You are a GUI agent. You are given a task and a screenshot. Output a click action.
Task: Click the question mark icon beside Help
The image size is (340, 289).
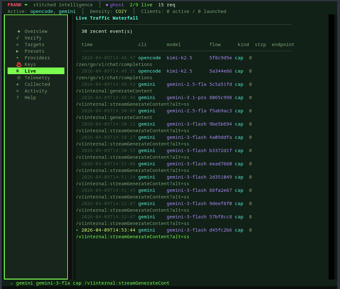18,97
